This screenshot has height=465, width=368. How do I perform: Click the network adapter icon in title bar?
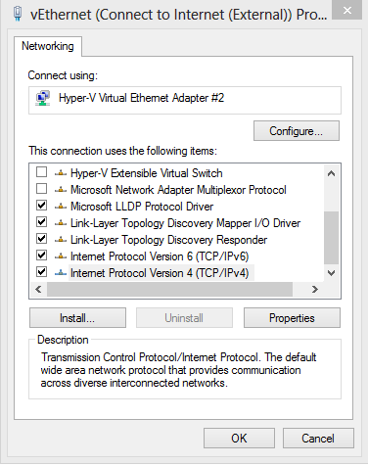pos(19,14)
